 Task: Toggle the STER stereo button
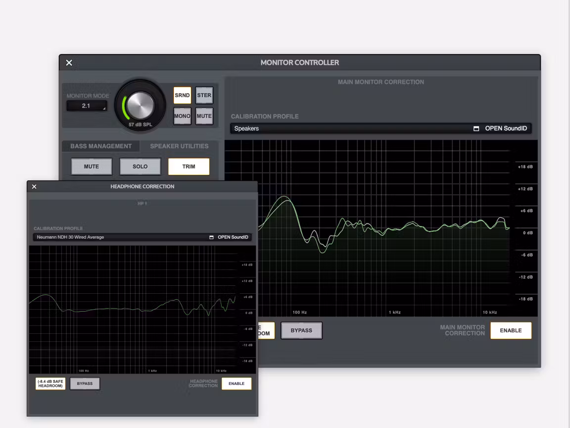(x=204, y=96)
